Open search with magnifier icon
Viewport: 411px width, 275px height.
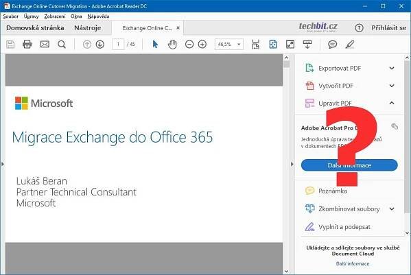click(x=62, y=45)
